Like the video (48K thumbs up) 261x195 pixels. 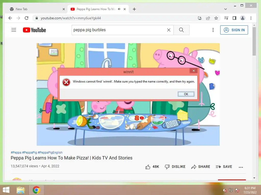coord(152,167)
